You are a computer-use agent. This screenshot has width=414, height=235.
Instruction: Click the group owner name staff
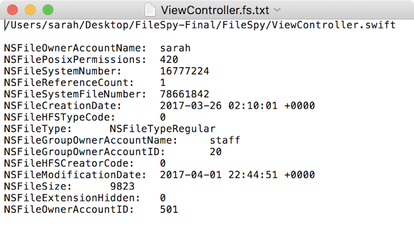225,140
